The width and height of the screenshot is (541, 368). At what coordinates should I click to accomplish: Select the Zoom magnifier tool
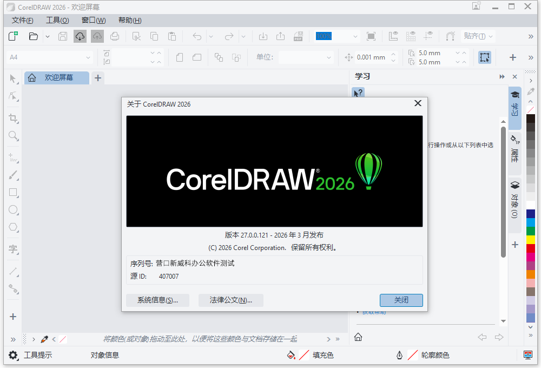(x=13, y=136)
